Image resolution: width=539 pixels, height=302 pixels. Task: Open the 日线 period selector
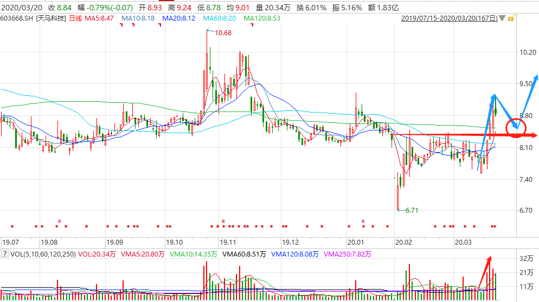click(x=75, y=18)
